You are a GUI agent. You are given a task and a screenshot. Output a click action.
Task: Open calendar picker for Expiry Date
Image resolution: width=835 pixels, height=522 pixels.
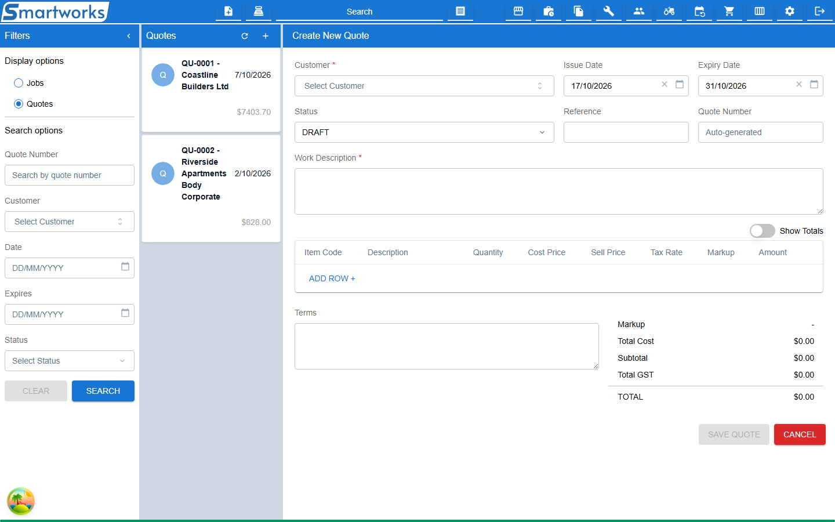[x=814, y=85]
